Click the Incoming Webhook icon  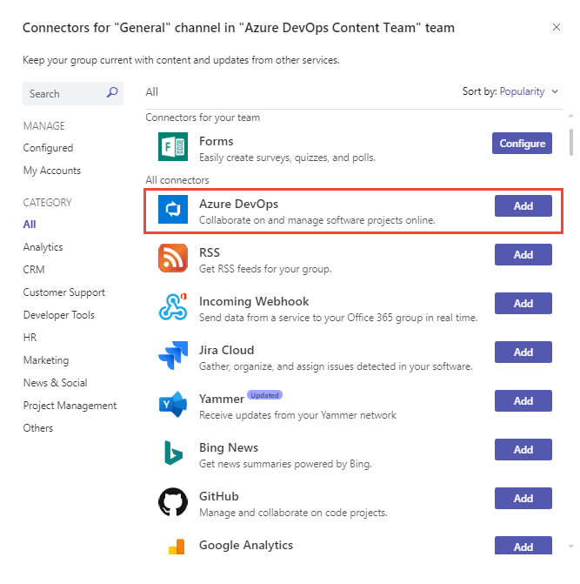pyautogui.click(x=173, y=307)
